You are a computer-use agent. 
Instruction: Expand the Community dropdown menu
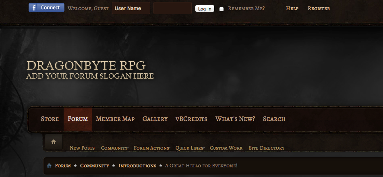click(114, 148)
